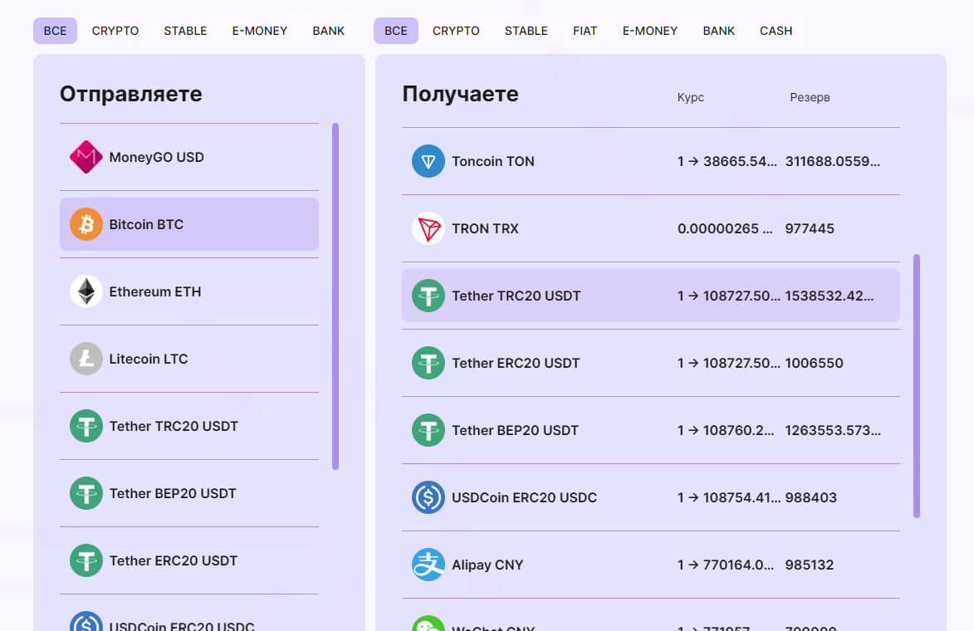Click the red TRON icon
Screen dimensions: 974x631
tap(428, 228)
